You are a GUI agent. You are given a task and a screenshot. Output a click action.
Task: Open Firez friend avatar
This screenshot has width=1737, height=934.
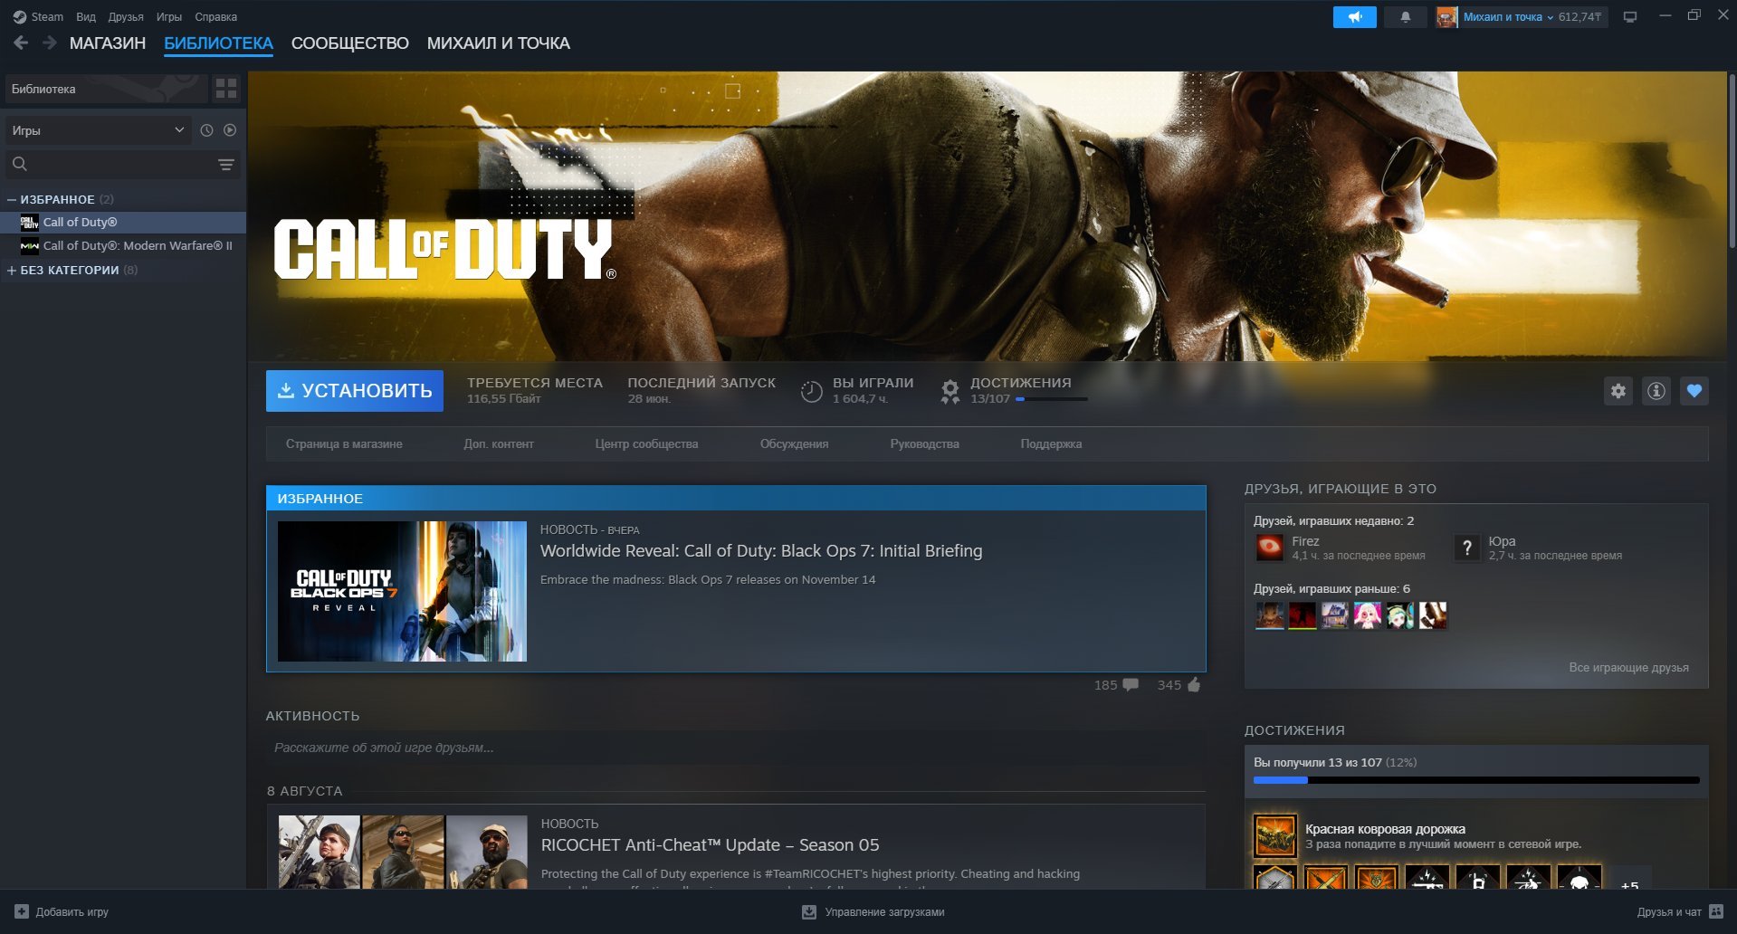tap(1270, 548)
